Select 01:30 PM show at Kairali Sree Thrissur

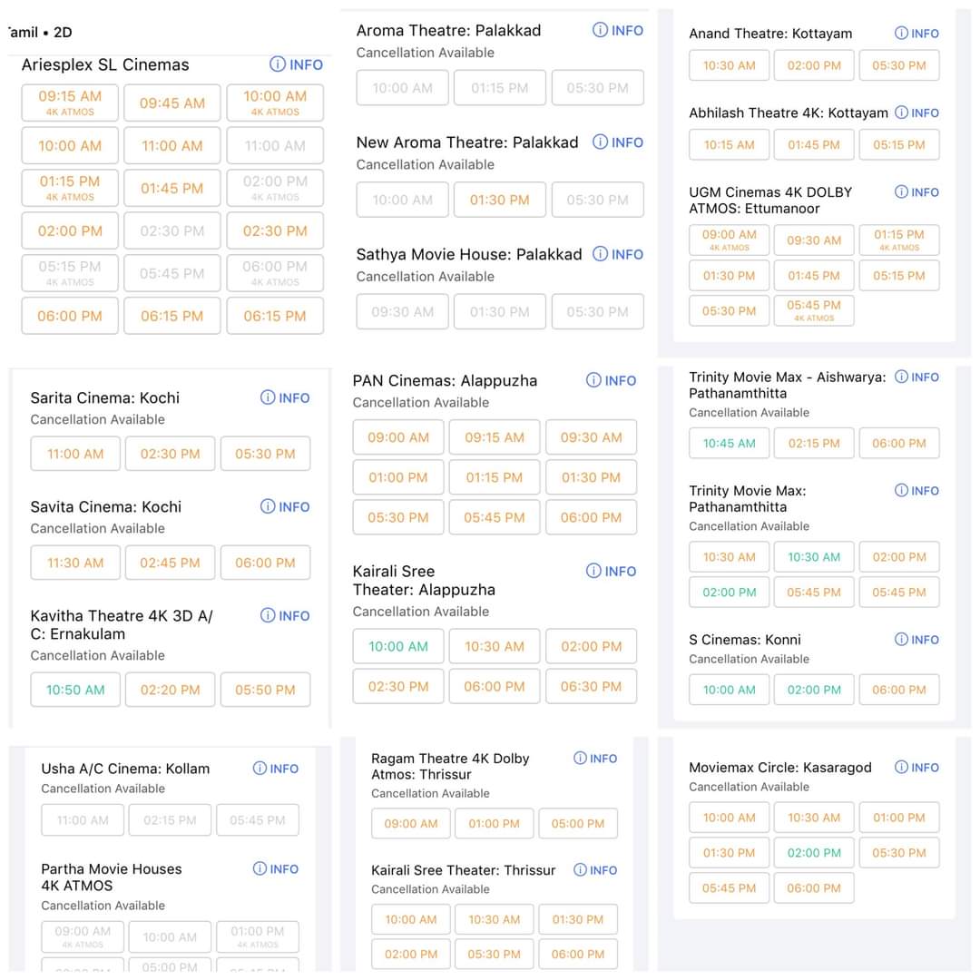pos(578,919)
